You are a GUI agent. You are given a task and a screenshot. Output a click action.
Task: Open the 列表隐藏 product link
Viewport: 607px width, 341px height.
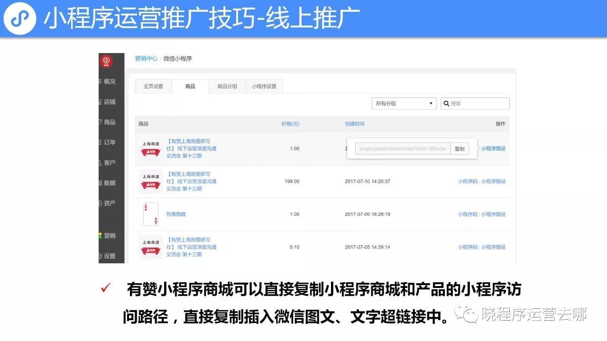(176, 214)
